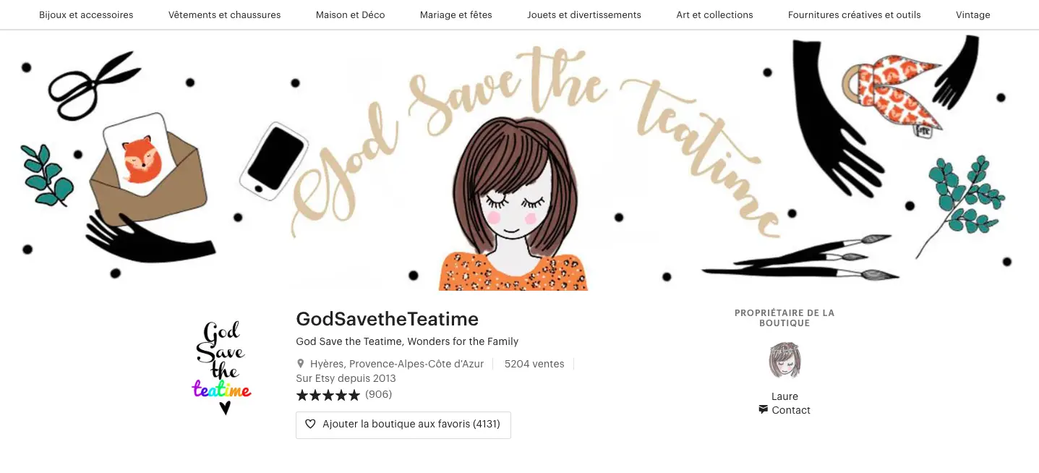
Task: Open the Vêtements et chaussures category
Action: click(x=224, y=14)
